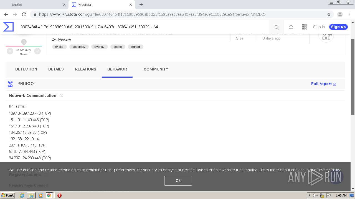Open a new browser tab
355x199 pixels.
click(141, 5)
